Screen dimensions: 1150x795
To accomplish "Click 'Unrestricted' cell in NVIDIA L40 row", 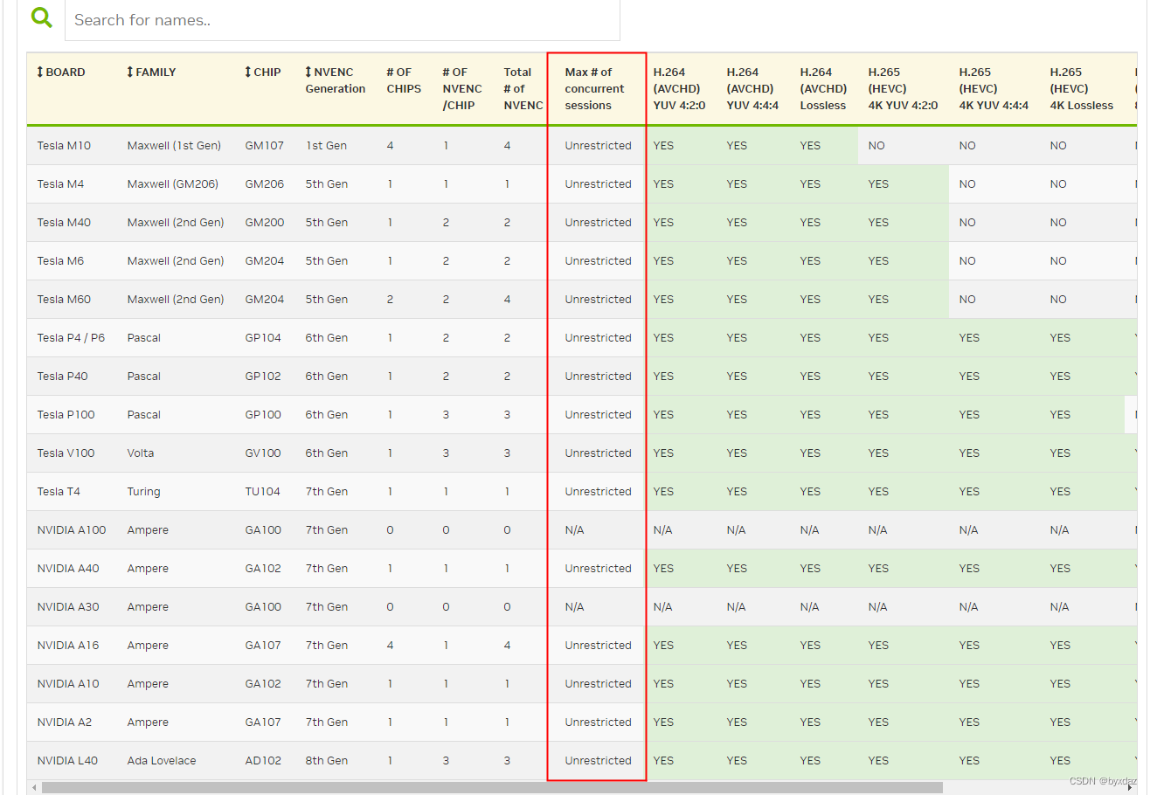I will pyautogui.click(x=598, y=761).
